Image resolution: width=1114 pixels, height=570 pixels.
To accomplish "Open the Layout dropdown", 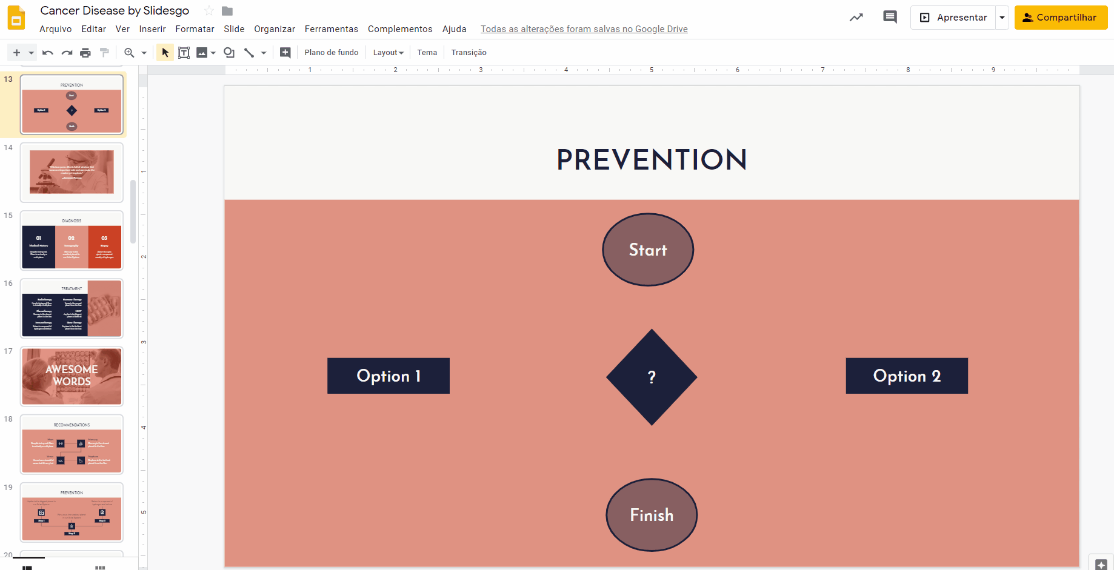I will (x=389, y=53).
